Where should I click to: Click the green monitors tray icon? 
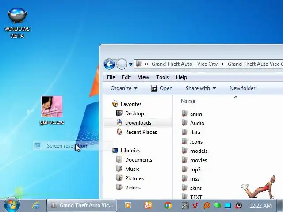tap(217, 205)
